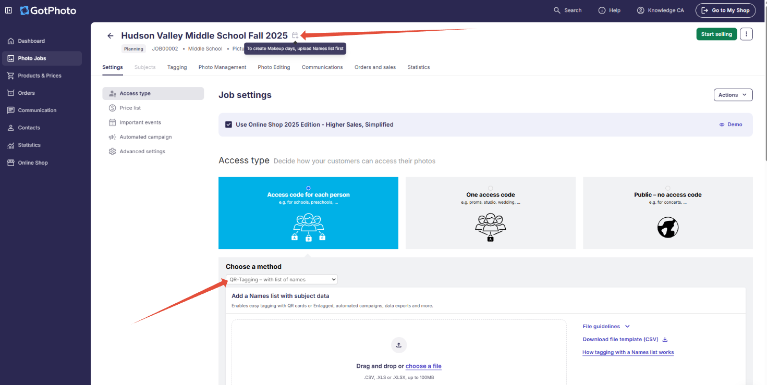Click the makeup days calendar icon
The image size is (767, 385).
295,35
